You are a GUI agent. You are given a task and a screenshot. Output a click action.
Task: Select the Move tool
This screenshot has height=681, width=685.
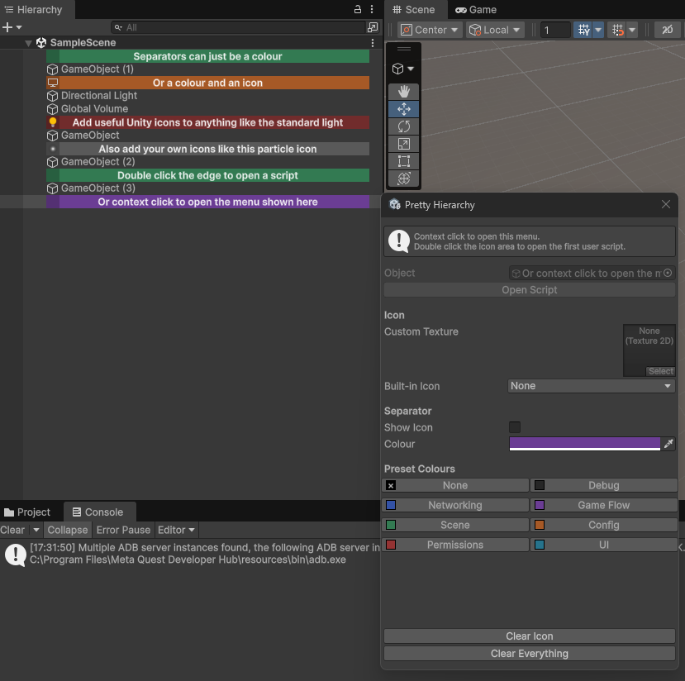(404, 109)
